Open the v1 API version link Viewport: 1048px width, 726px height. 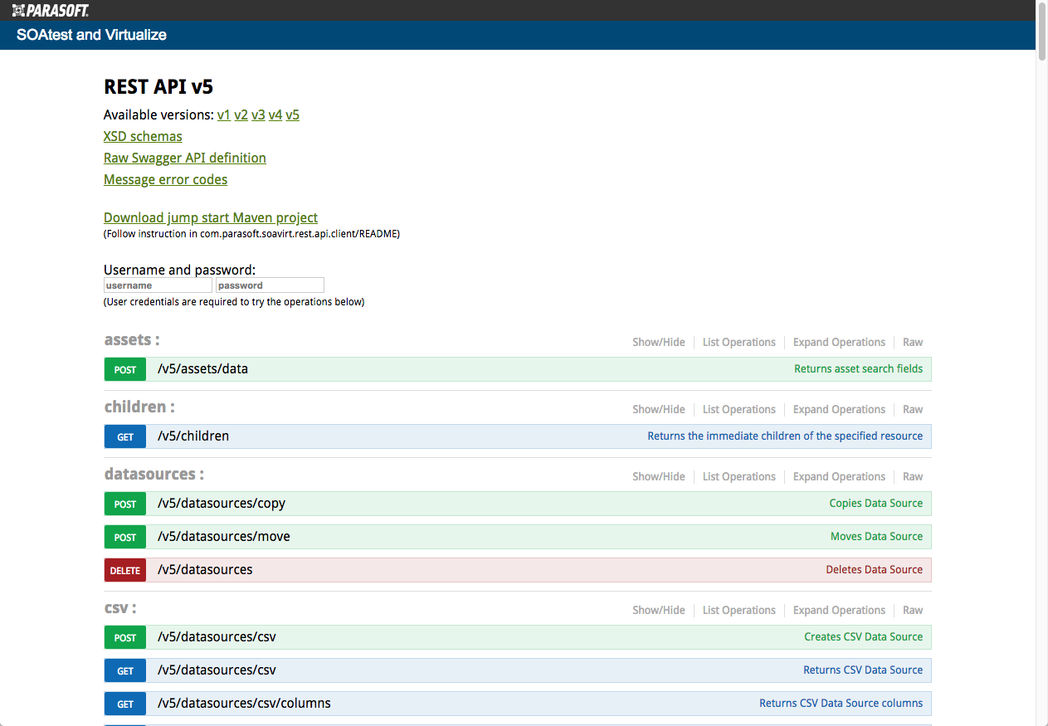(224, 115)
